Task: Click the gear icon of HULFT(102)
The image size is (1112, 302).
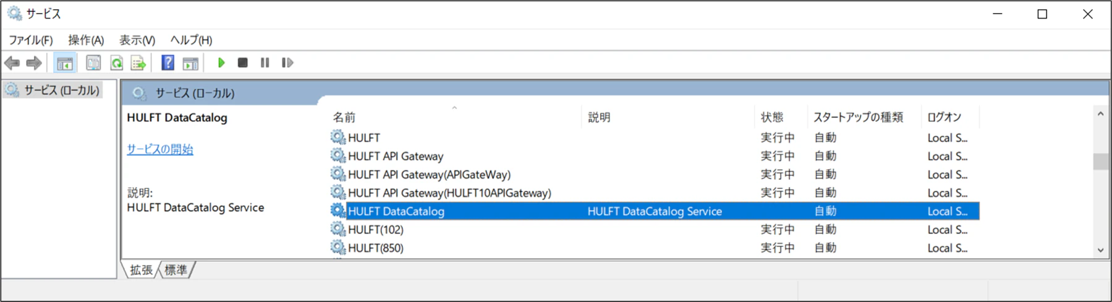Action: click(337, 229)
